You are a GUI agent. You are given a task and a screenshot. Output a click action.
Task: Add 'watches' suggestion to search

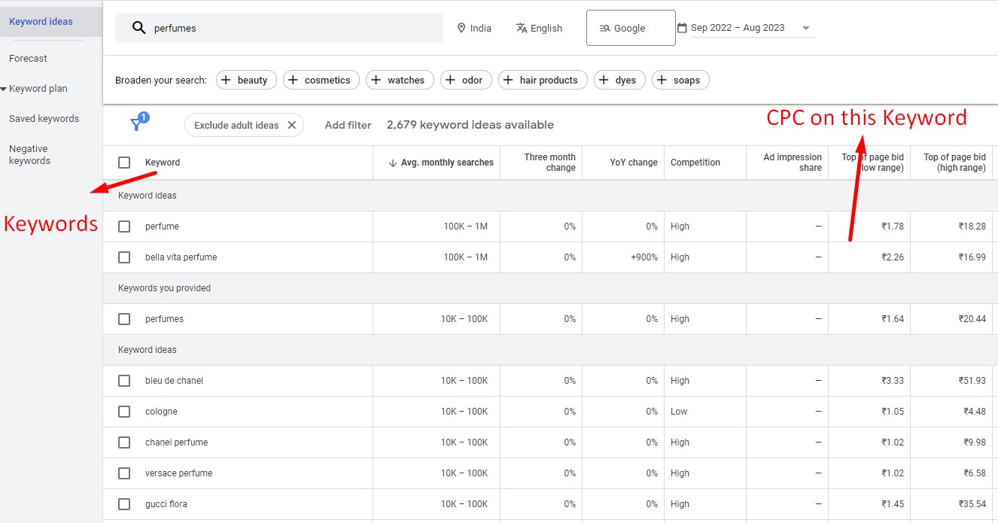tap(399, 80)
